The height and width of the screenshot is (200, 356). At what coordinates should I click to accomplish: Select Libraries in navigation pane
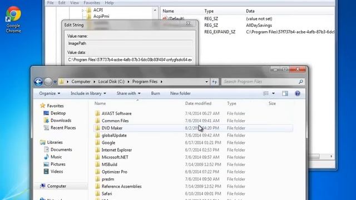pyautogui.click(x=55, y=142)
